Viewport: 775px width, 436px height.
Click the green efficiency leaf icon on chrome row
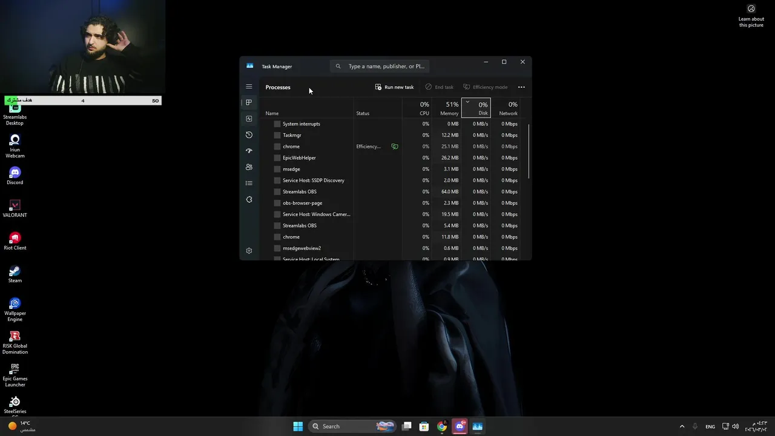point(395,147)
